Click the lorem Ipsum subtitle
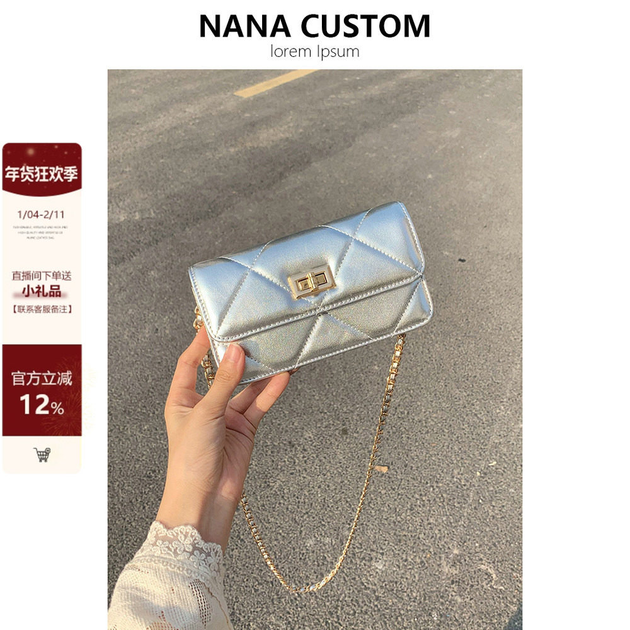The width and height of the screenshot is (630, 630). tap(314, 52)
